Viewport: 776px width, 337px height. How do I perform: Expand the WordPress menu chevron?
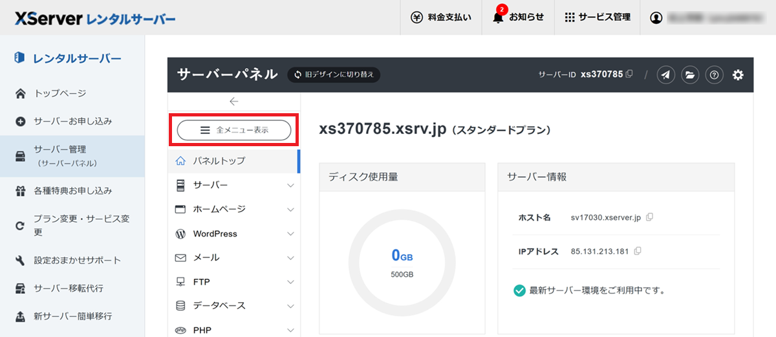pos(290,234)
